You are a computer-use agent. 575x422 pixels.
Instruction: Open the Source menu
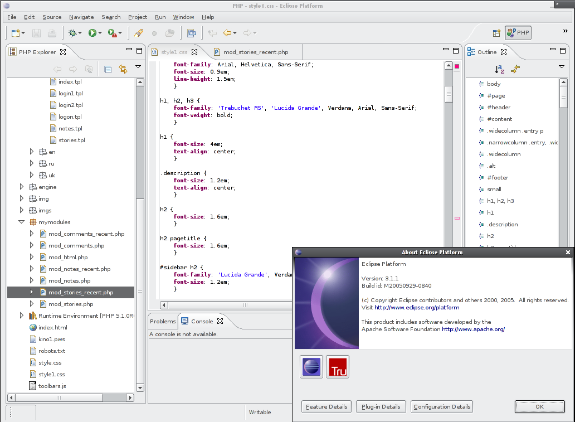pos(52,17)
